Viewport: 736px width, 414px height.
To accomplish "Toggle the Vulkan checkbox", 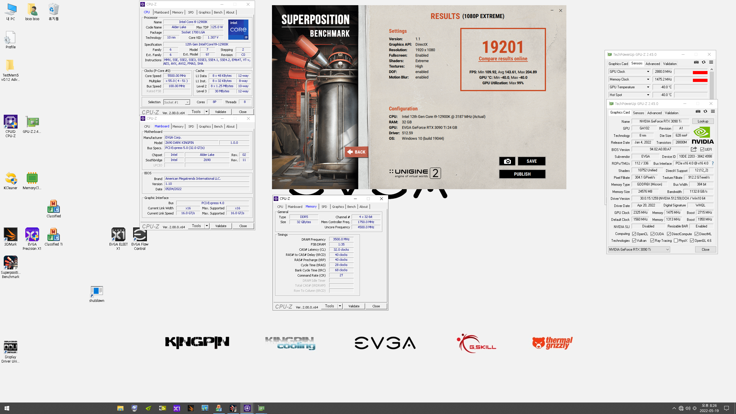I will [634, 241].
